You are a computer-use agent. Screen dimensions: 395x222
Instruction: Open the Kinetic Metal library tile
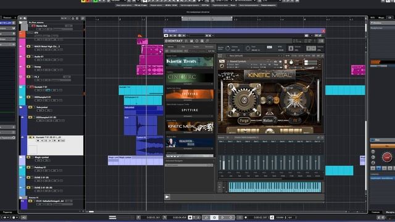point(189,126)
